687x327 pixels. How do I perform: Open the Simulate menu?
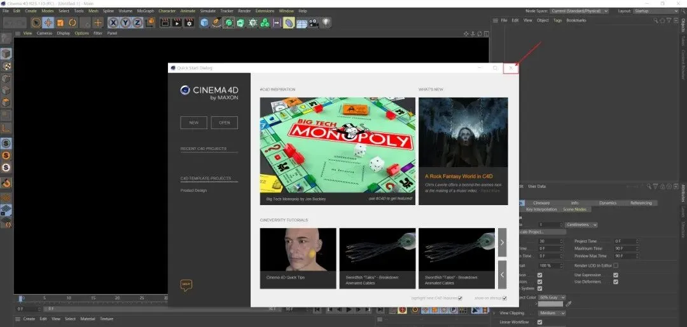point(207,11)
